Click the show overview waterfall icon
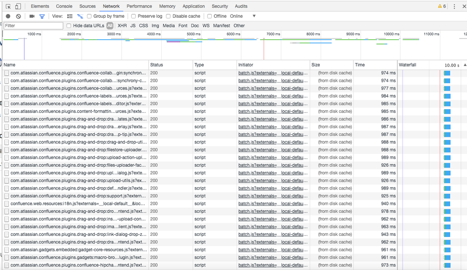The width and height of the screenshot is (467, 270). pyautogui.click(x=80, y=16)
